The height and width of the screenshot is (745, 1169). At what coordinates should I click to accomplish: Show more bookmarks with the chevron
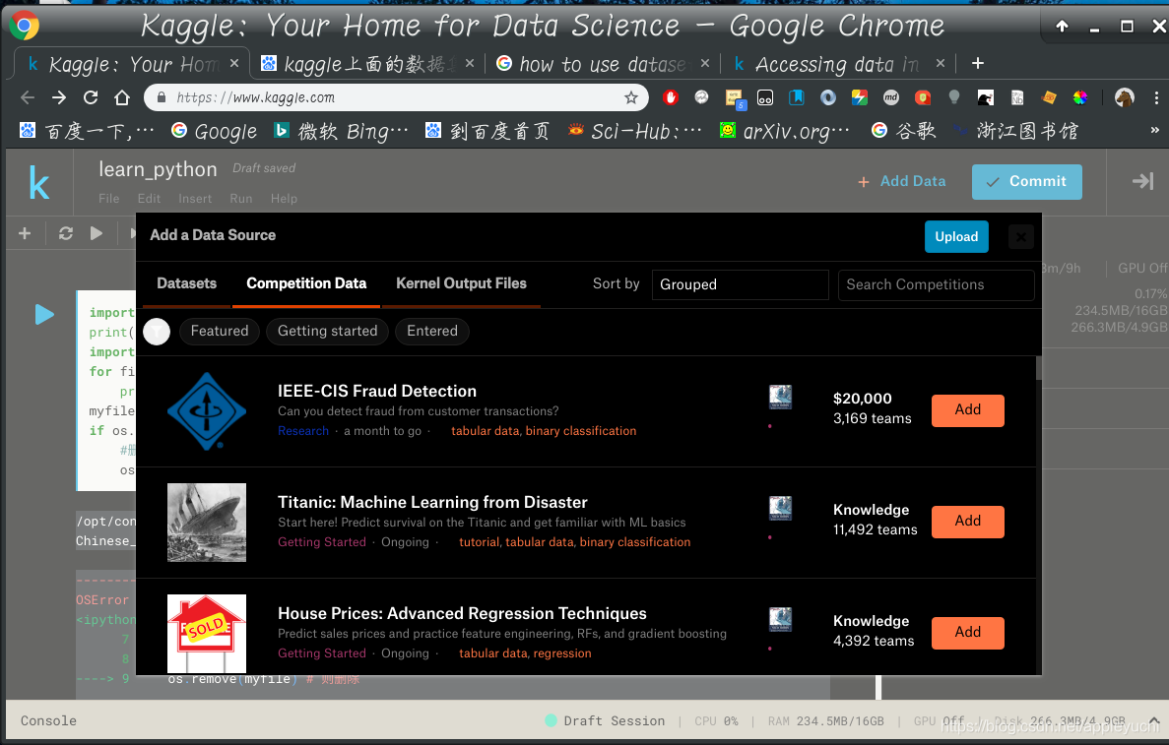pyautogui.click(x=1155, y=130)
